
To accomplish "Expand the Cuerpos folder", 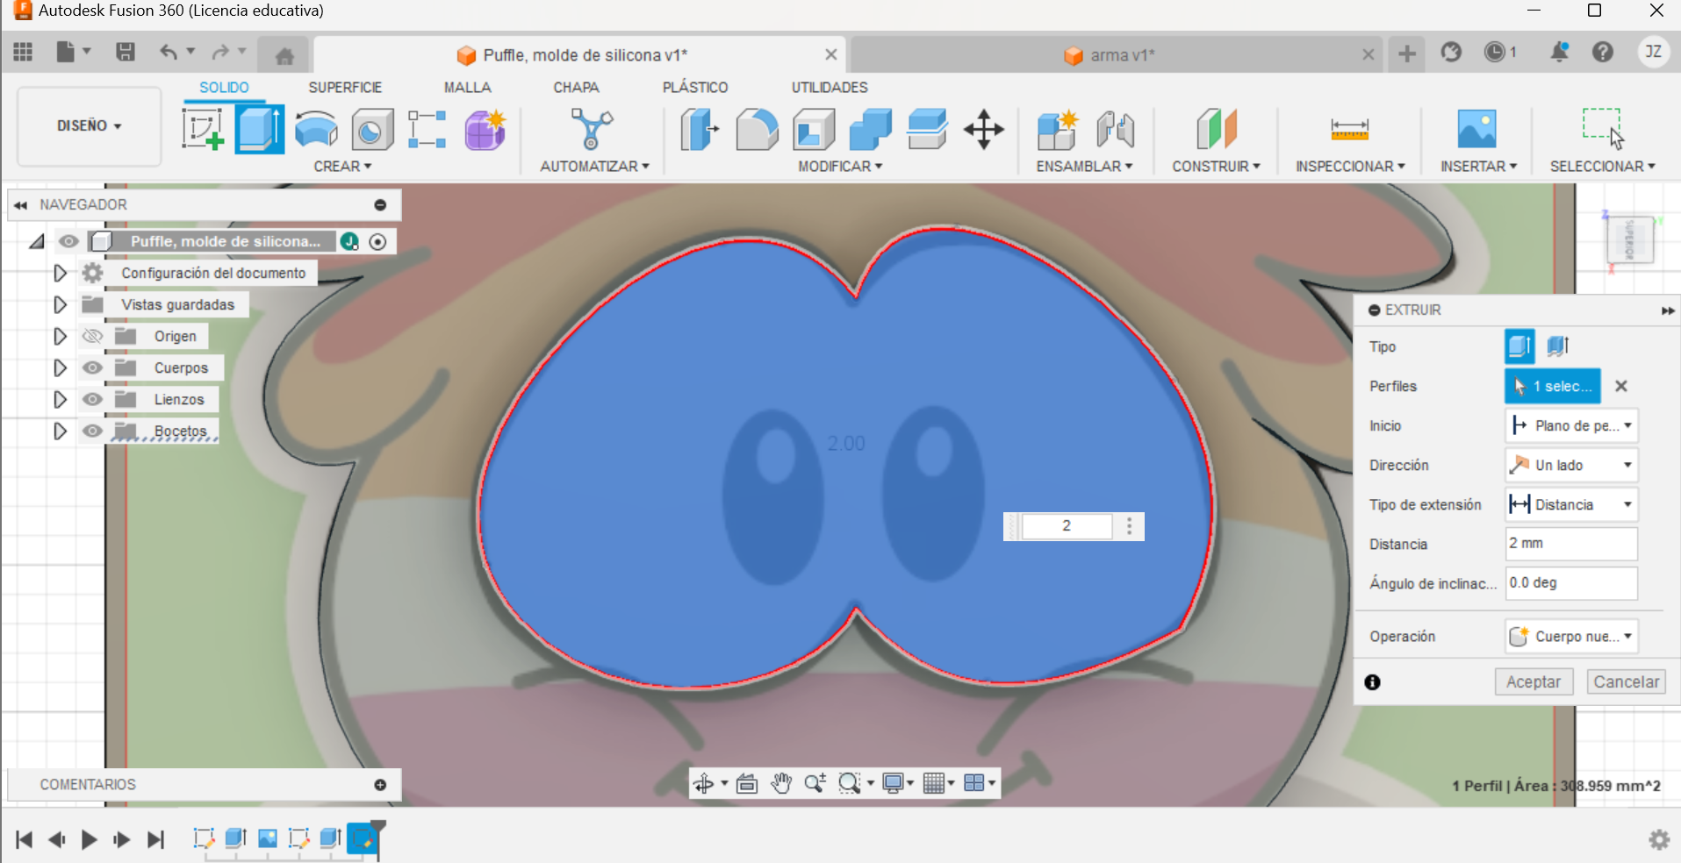I will [60, 367].
